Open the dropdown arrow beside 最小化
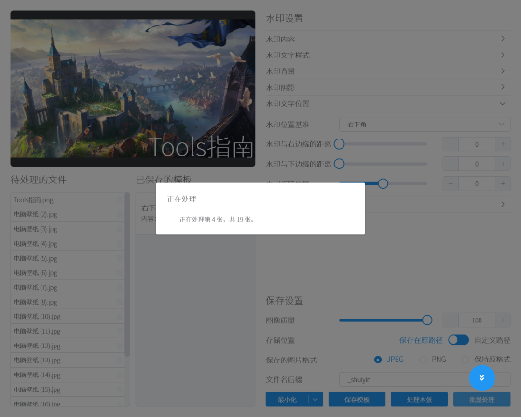521x417 pixels. [315, 399]
